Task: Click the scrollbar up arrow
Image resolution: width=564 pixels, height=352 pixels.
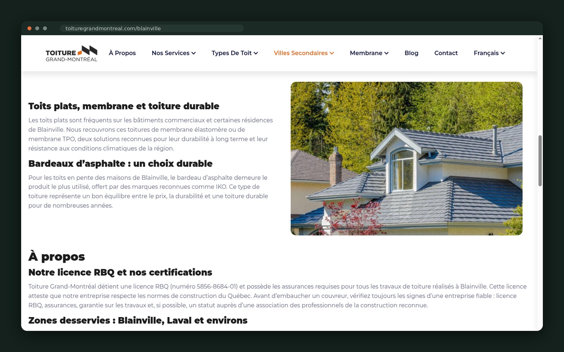Action: [x=540, y=38]
